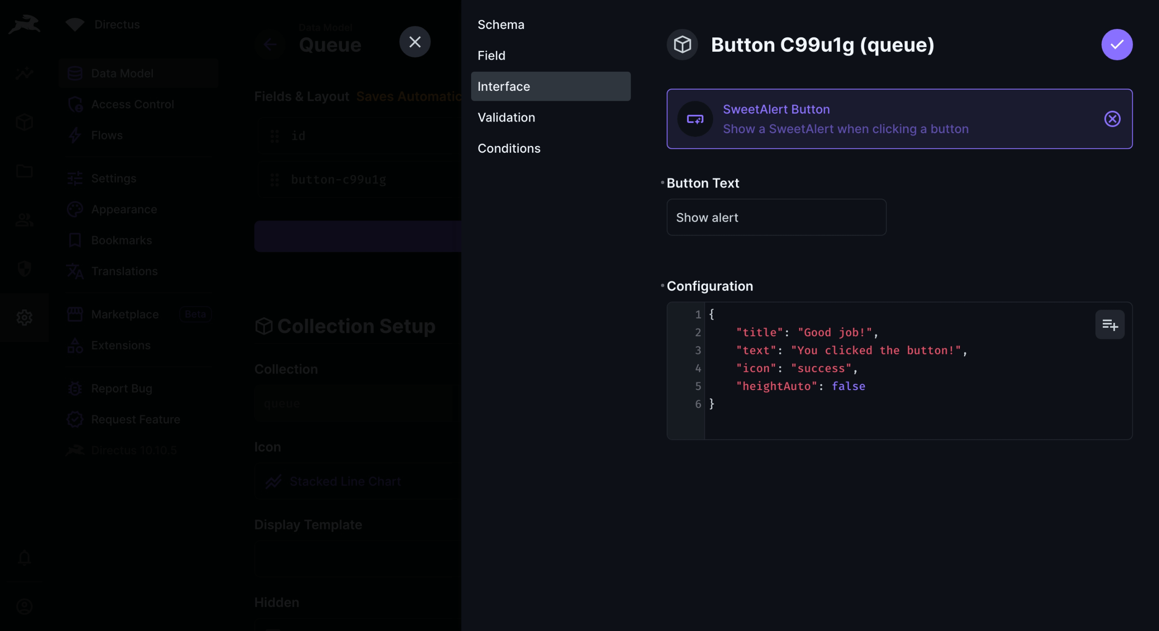Click the Marketplace sidebar icon

point(75,314)
